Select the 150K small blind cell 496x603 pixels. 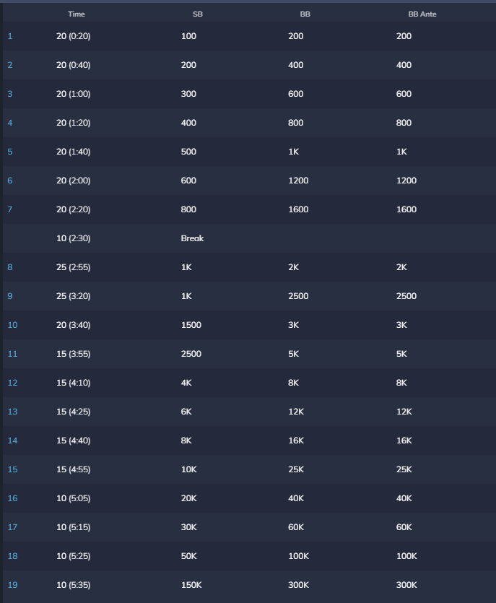point(193,585)
